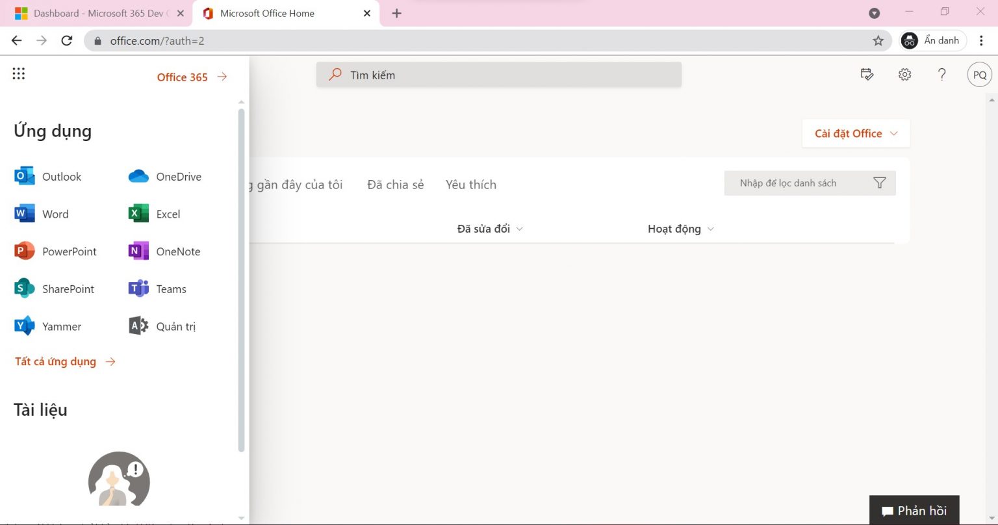Open the PowerPoint app icon

[25, 251]
